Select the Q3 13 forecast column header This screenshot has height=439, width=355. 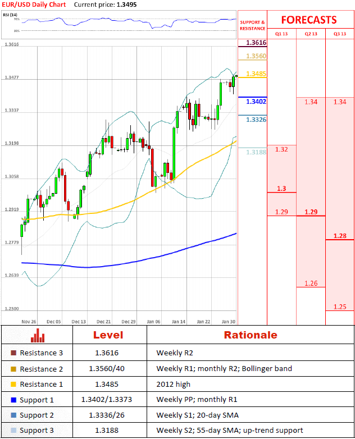pos(340,34)
